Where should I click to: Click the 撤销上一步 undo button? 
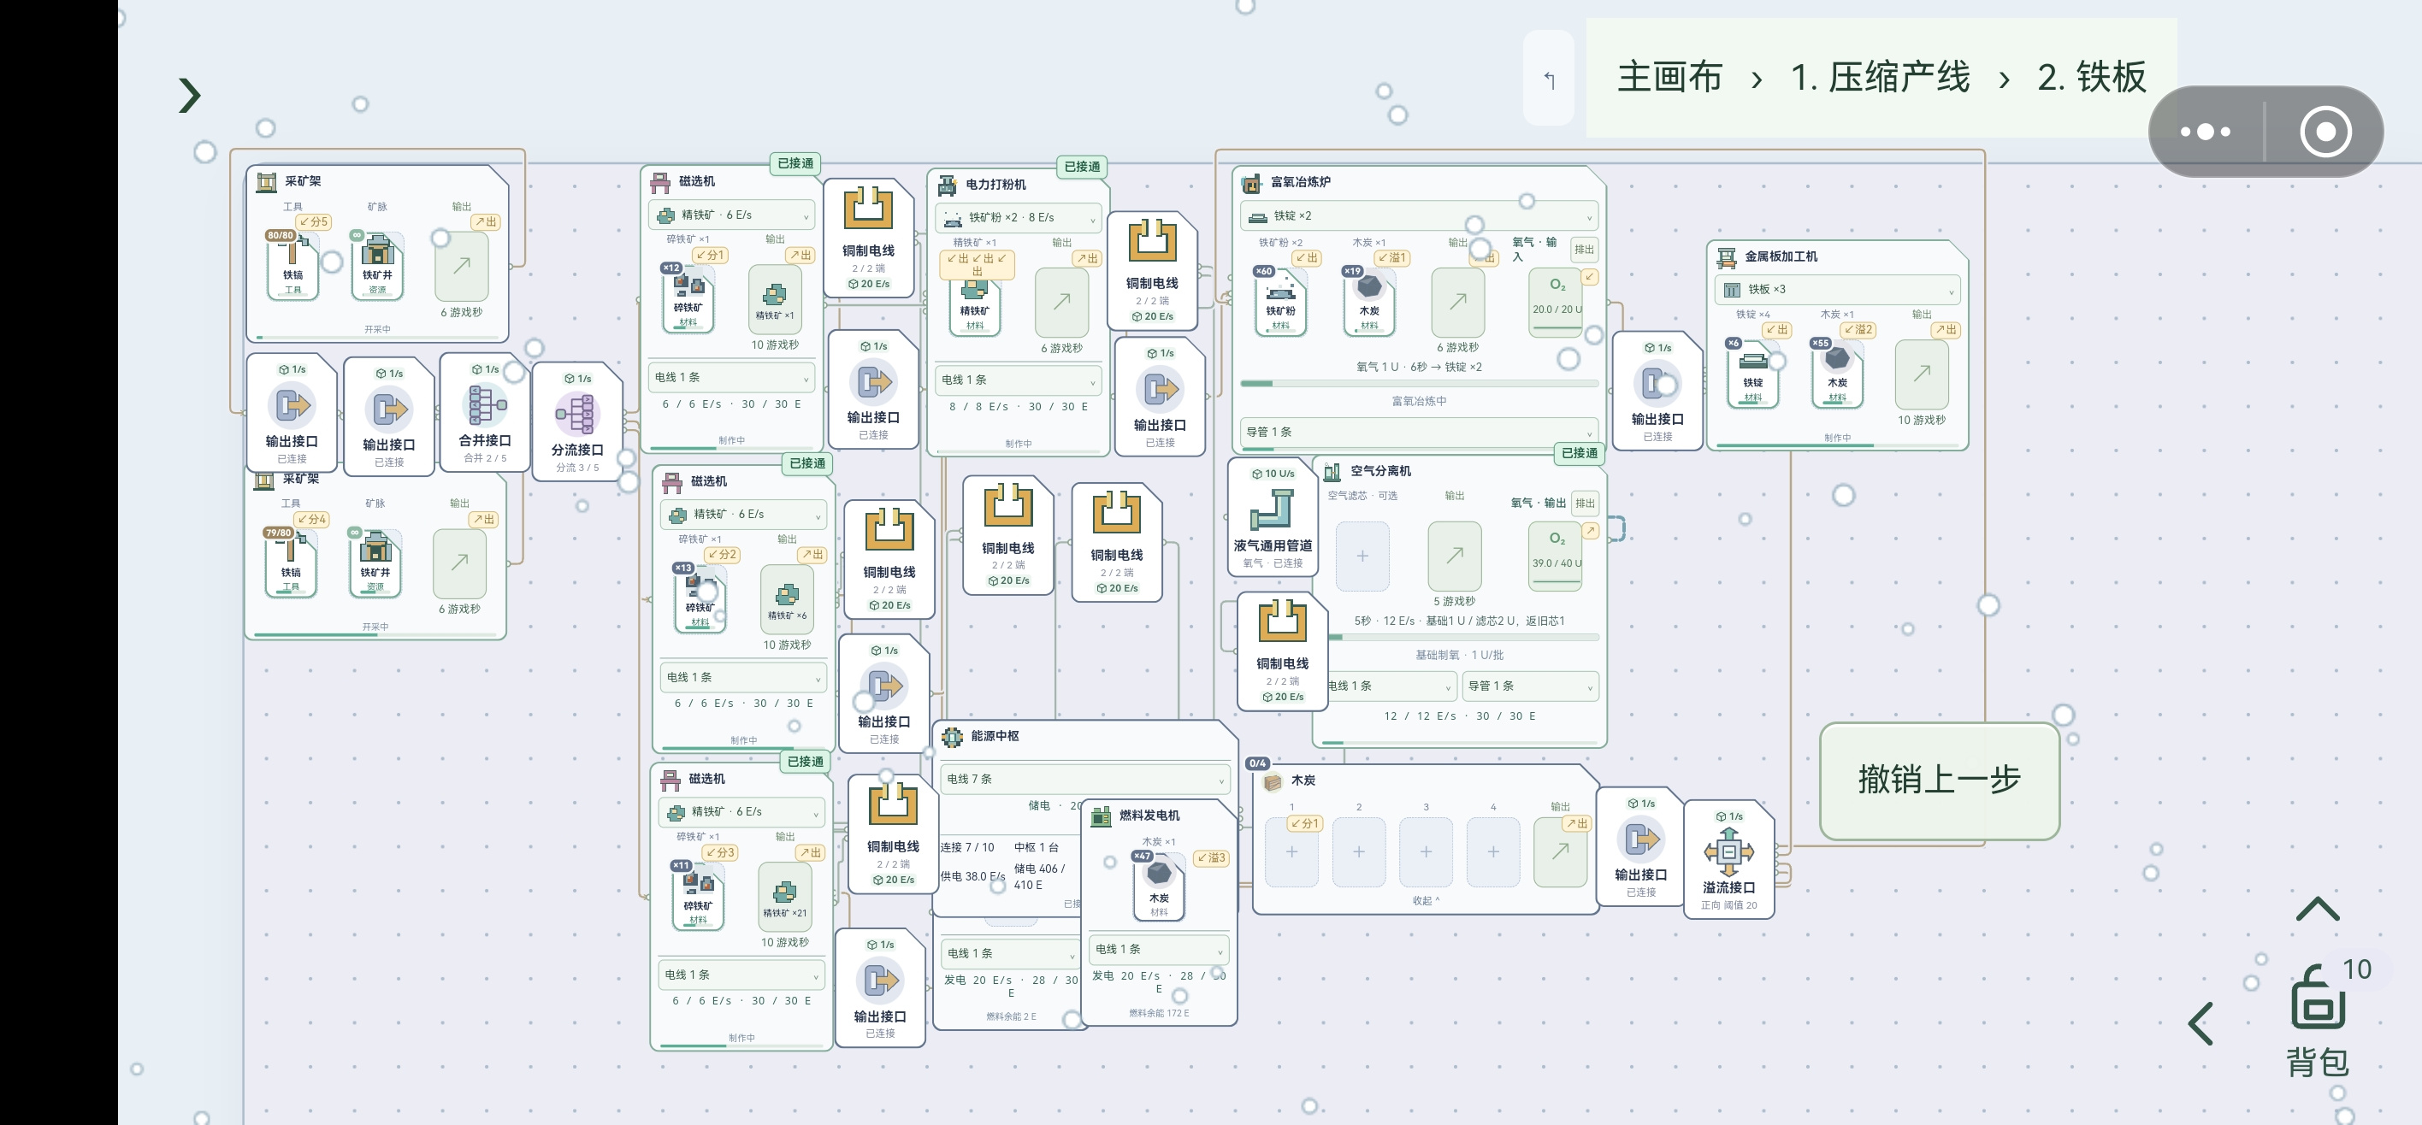(x=1939, y=780)
